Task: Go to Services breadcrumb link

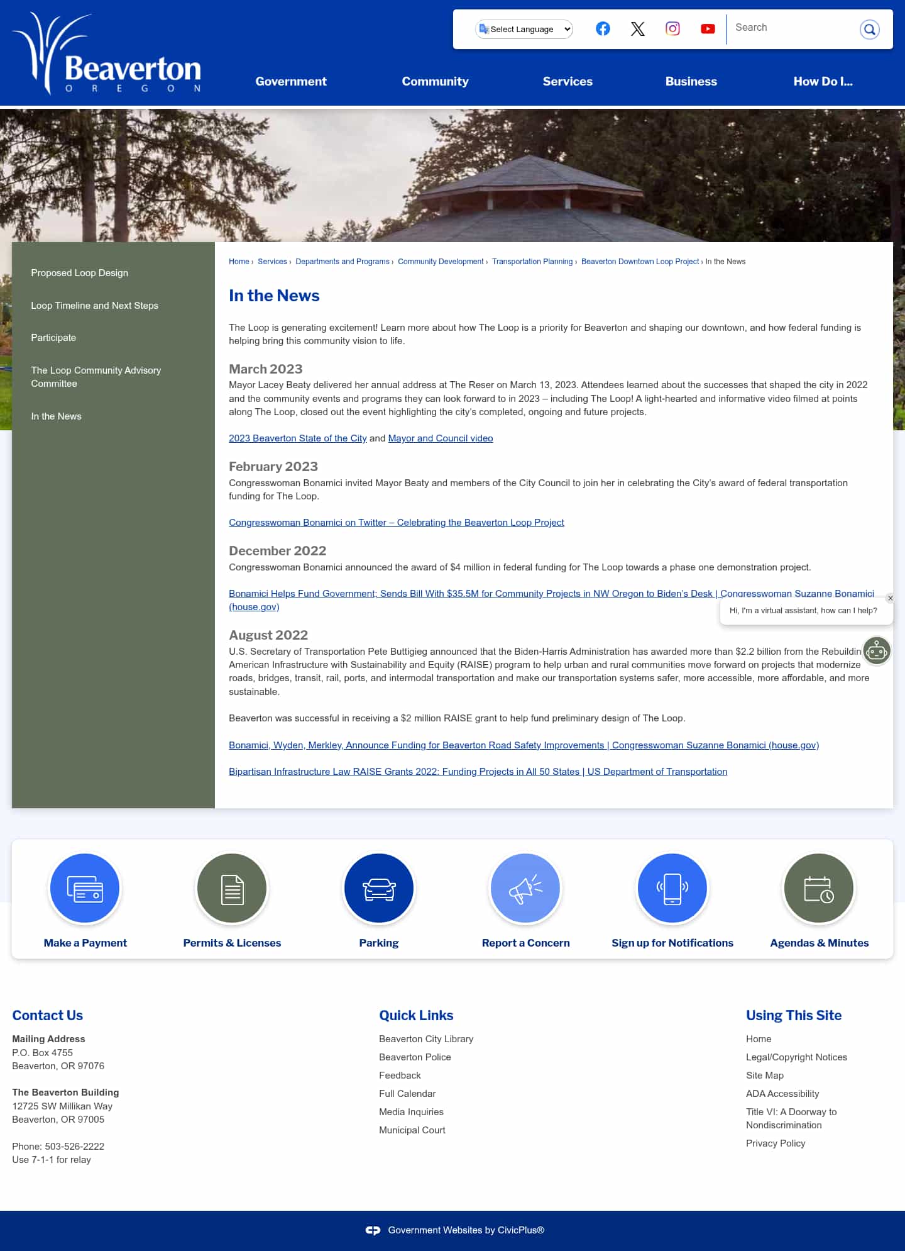Action: click(x=272, y=262)
